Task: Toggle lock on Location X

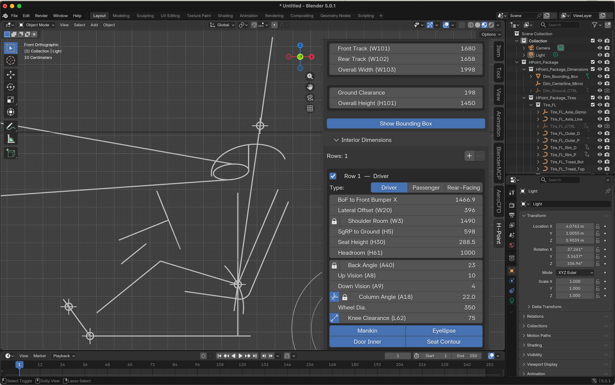Action: pyautogui.click(x=598, y=227)
